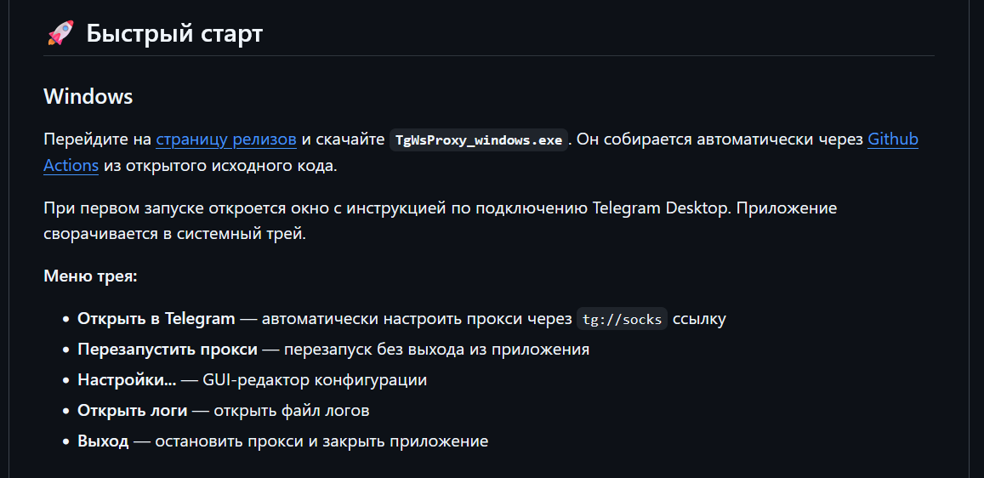Click the tg://socks inline code
Viewport: 984px width, 478px height.
point(623,320)
